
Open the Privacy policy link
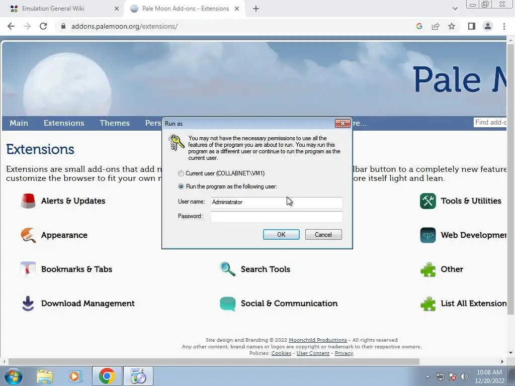(344, 353)
